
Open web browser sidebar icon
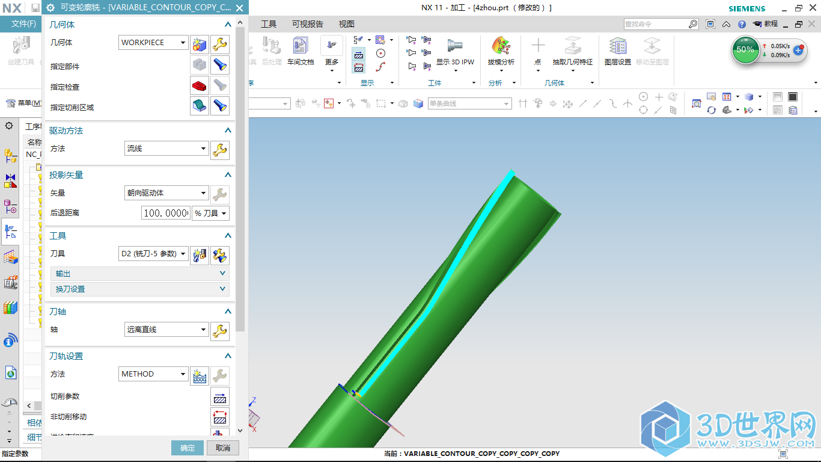(11, 373)
